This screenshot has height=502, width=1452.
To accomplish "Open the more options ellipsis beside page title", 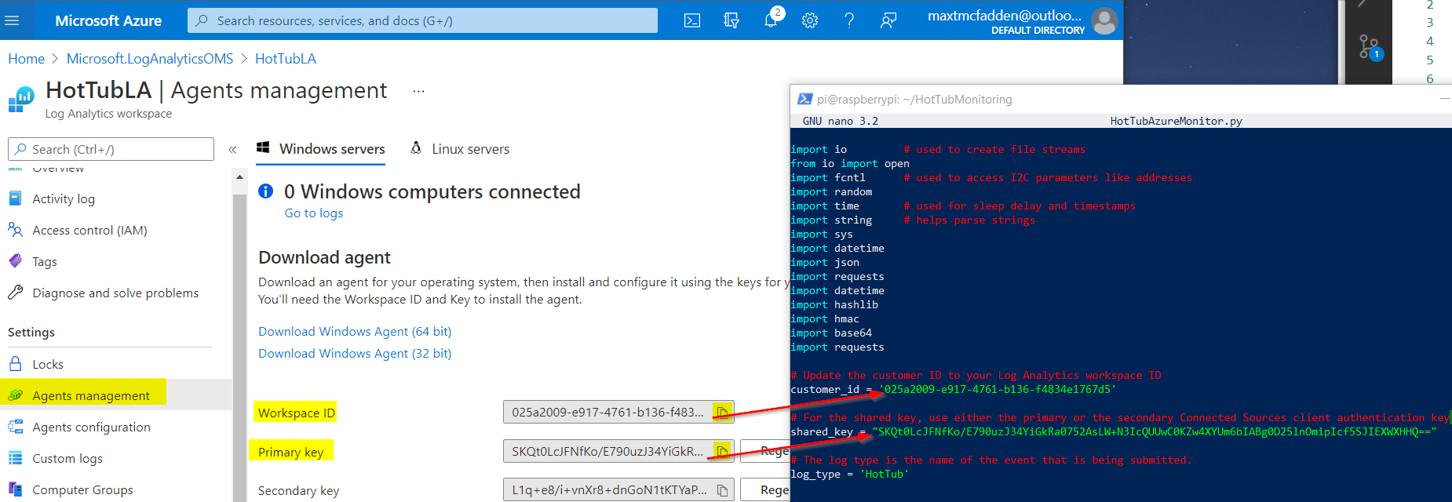I will click(418, 91).
